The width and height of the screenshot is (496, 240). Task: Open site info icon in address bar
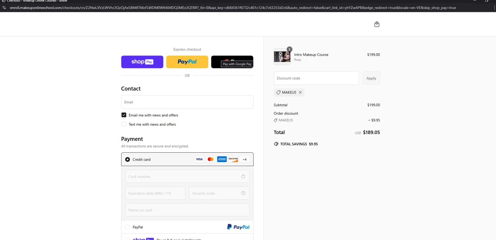point(4,8)
